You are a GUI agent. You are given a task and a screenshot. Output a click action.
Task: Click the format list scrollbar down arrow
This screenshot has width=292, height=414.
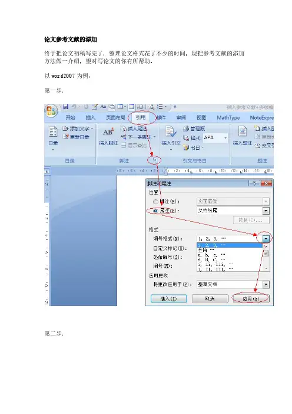[266, 268]
